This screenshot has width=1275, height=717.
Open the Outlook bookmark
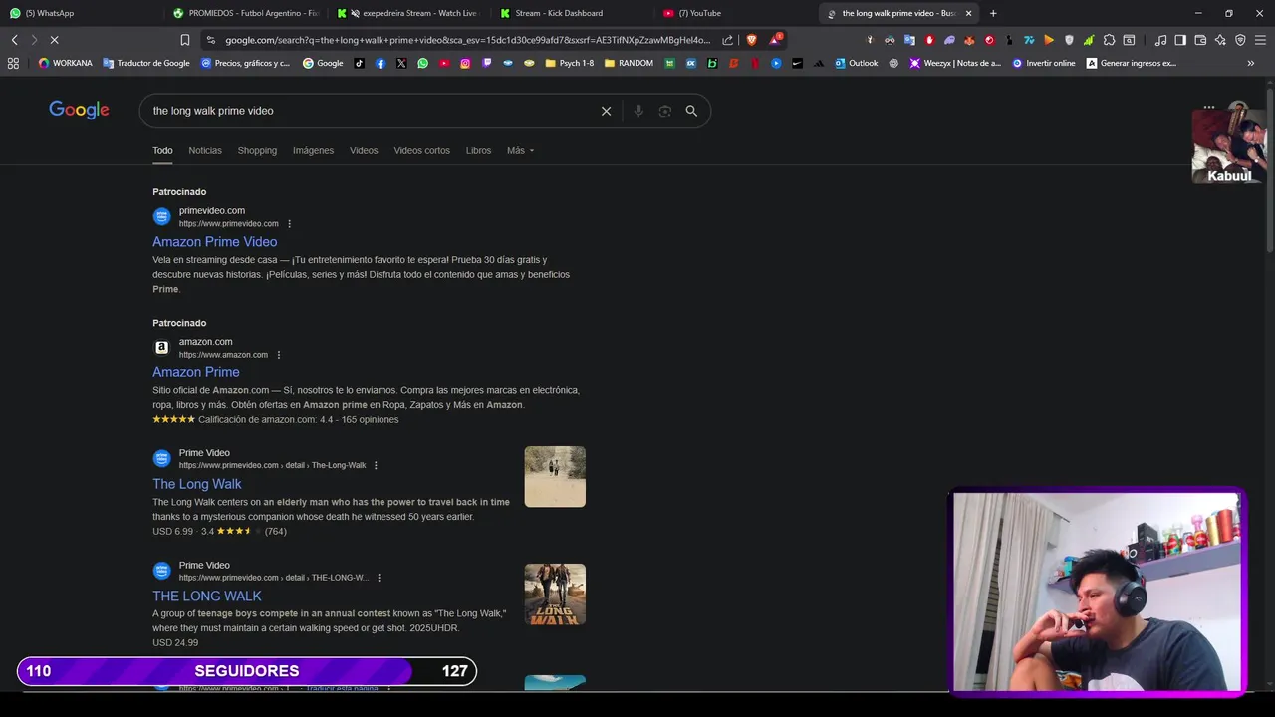pyautogui.click(x=857, y=63)
